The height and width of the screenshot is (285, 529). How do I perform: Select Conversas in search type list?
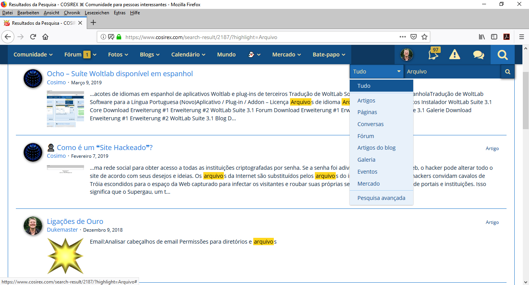[x=381, y=124]
